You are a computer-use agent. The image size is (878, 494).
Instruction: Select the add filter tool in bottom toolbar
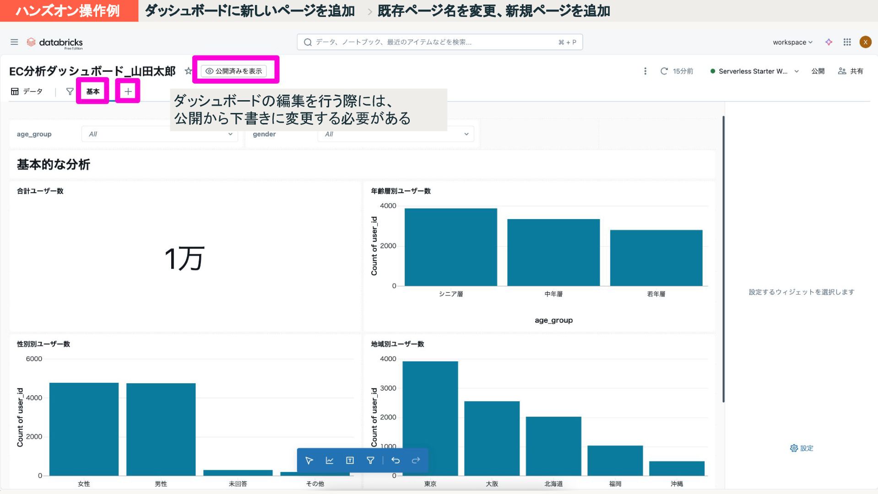(x=370, y=460)
